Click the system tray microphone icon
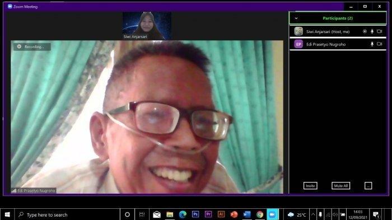392x220 pixels. 320,214
